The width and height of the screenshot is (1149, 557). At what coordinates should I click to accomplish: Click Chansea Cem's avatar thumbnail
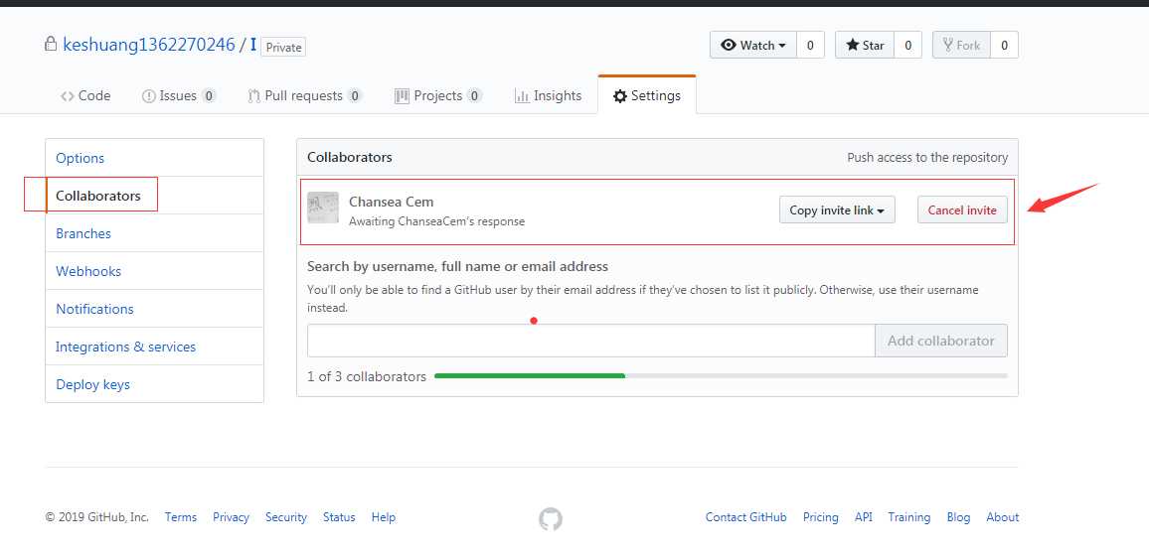322,208
